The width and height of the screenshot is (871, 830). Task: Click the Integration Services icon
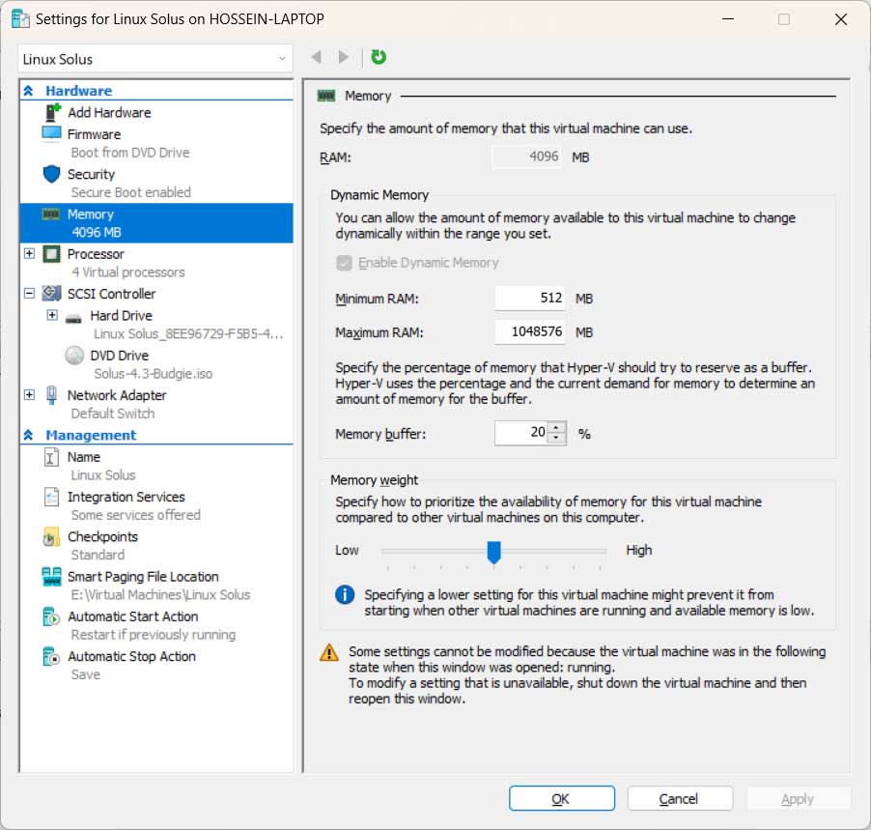51,497
